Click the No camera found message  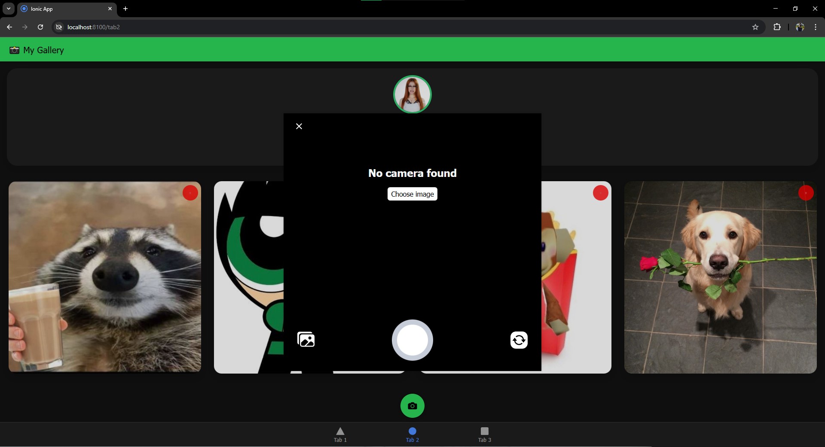(x=412, y=173)
